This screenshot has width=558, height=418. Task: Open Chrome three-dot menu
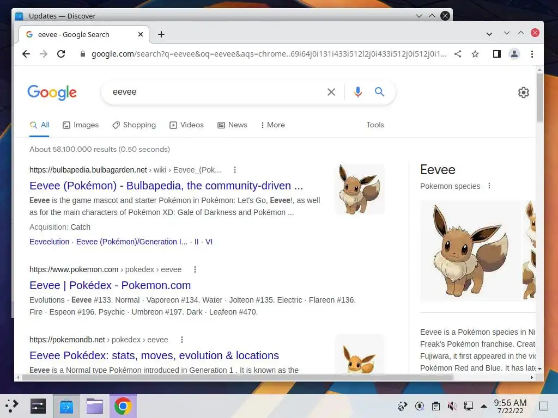pyautogui.click(x=532, y=54)
